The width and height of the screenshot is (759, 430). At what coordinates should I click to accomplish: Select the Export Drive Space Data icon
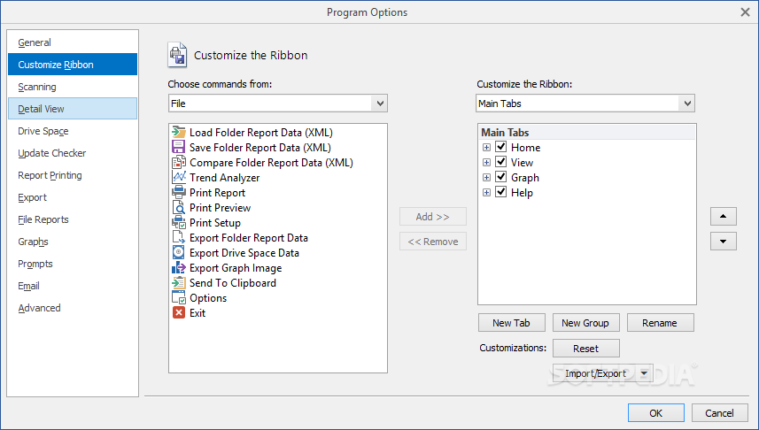(x=179, y=252)
